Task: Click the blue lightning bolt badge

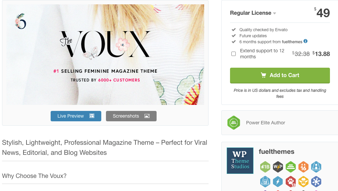Action: click(278, 182)
